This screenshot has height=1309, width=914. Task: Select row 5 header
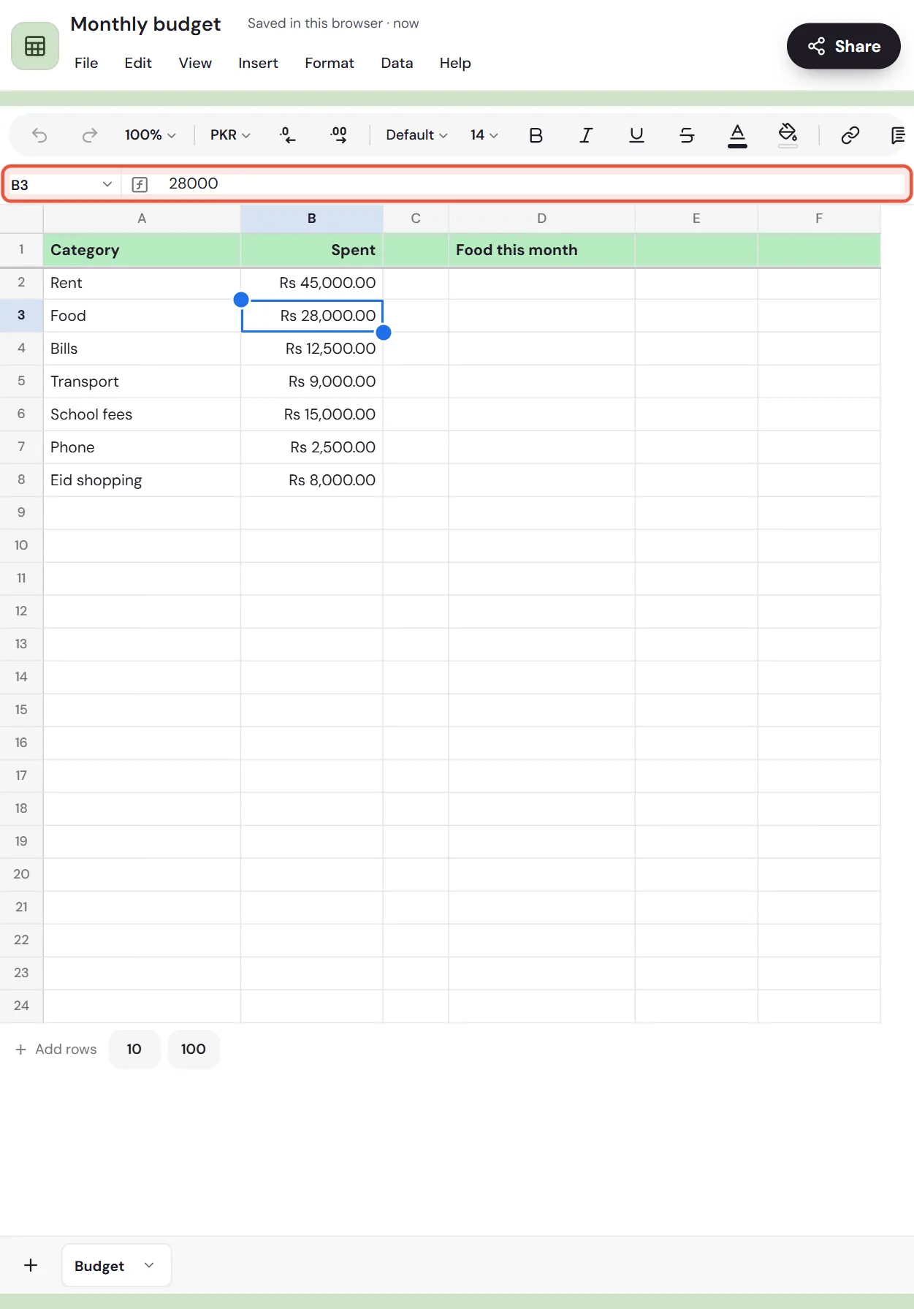21,381
